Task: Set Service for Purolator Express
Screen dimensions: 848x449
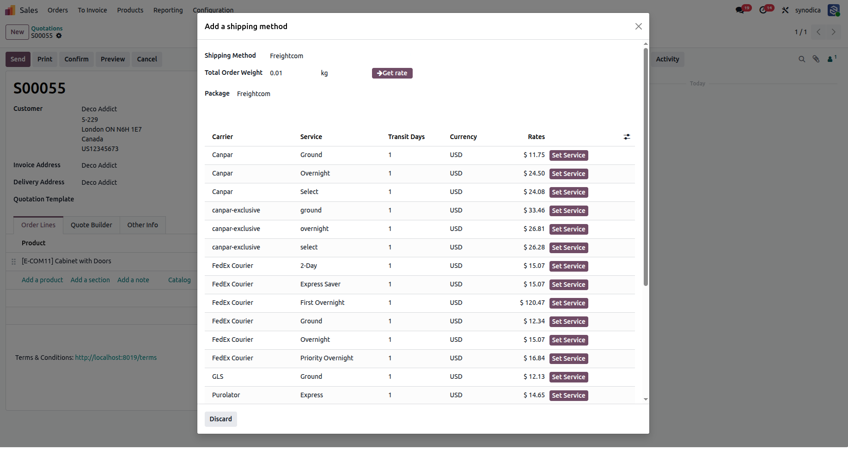Action: pyautogui.click(x=568, y=395)
